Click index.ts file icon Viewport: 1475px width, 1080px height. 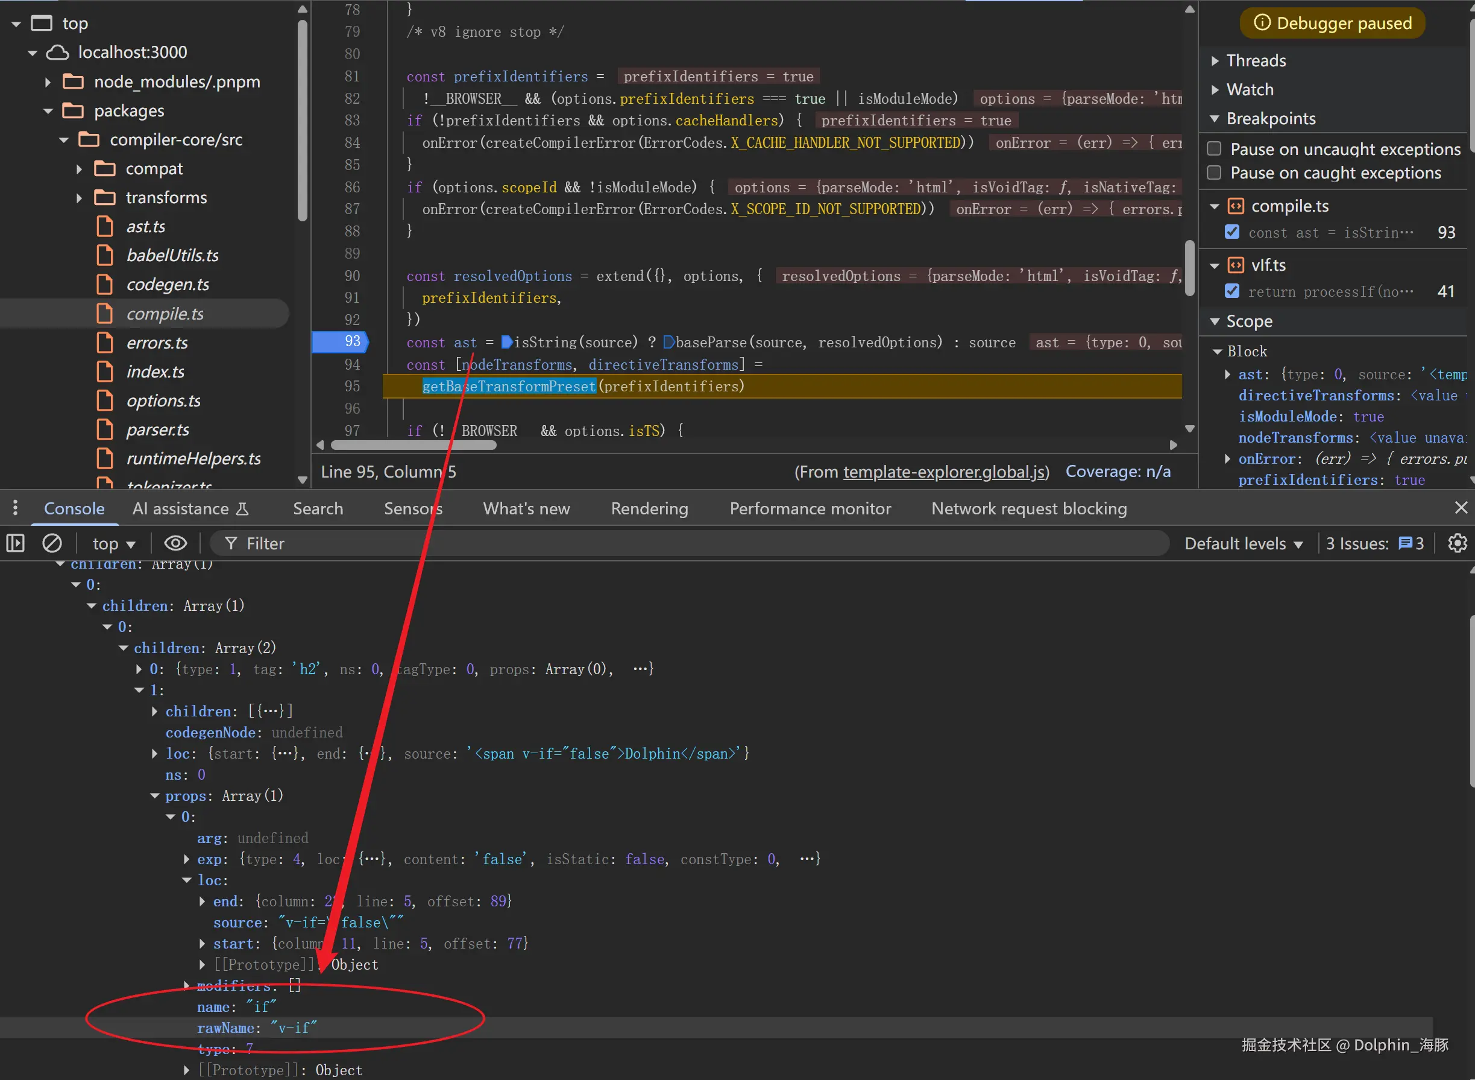pyautogui.click(x=104, y=371)
